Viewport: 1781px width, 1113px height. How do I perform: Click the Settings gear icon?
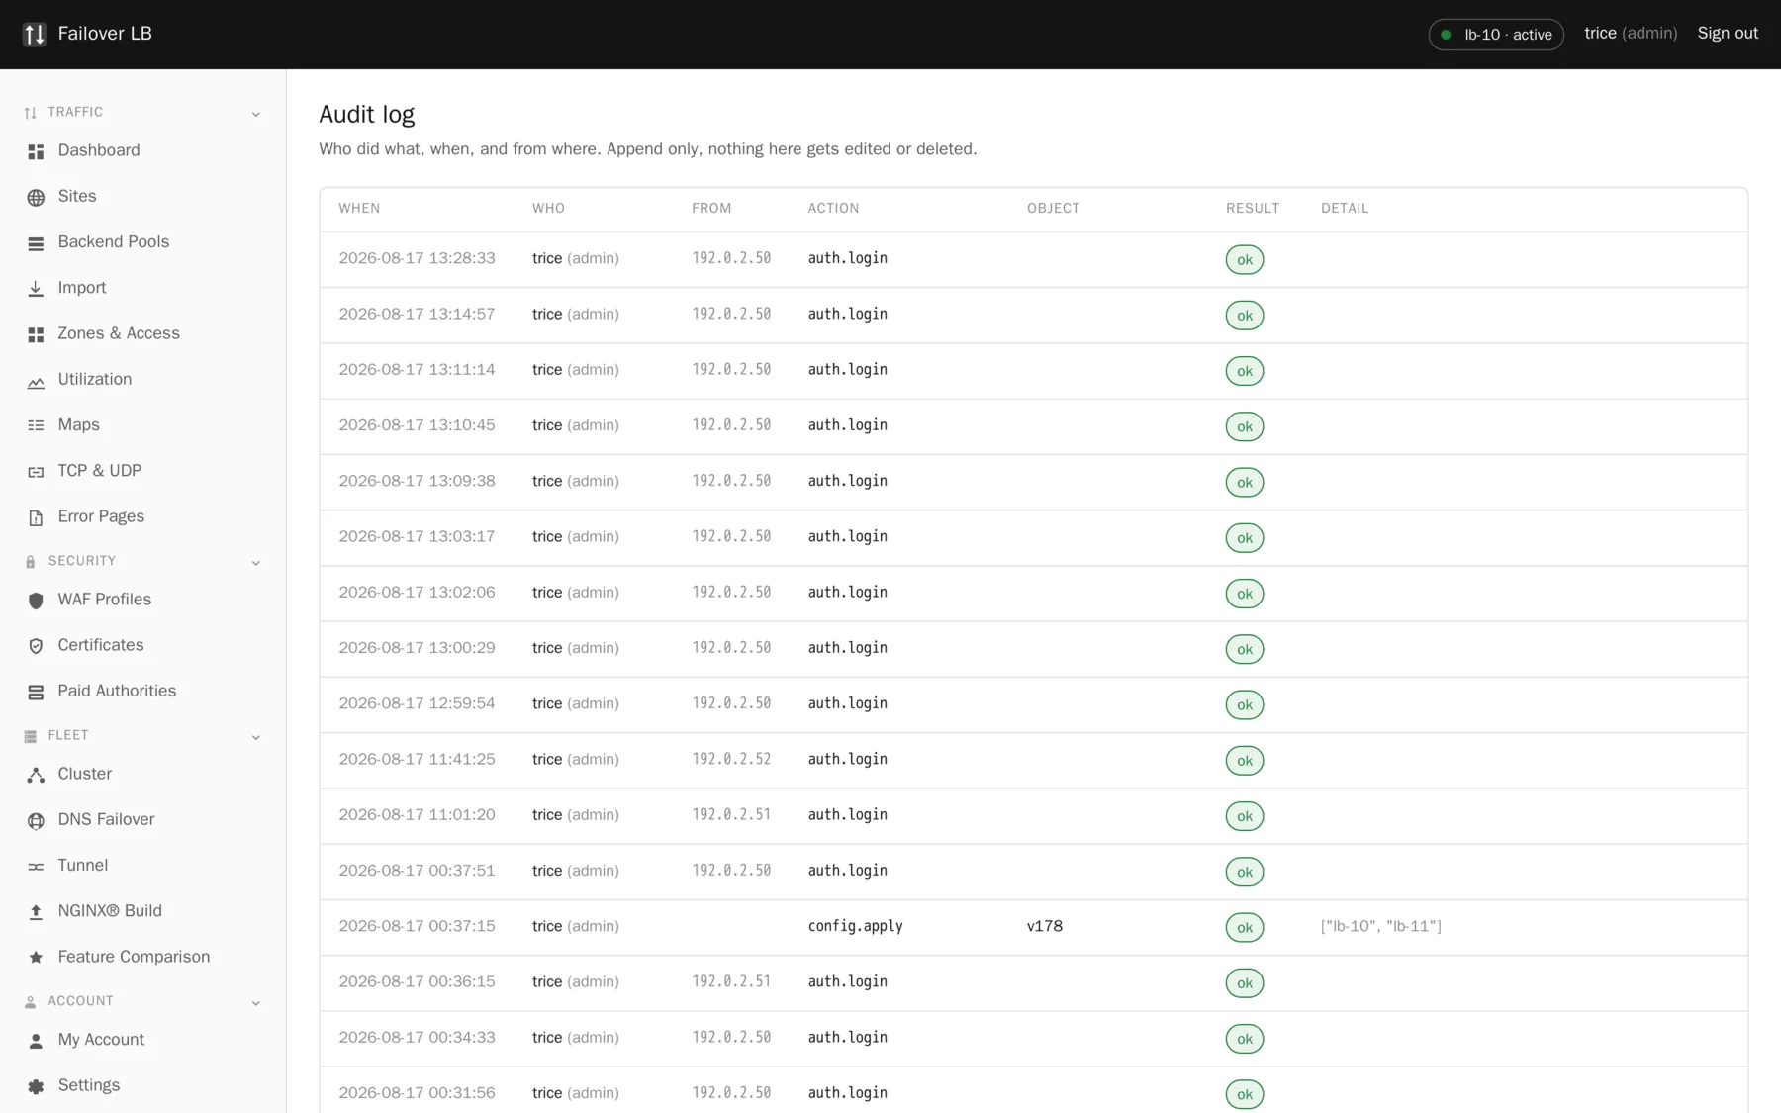pos(36,1086)
